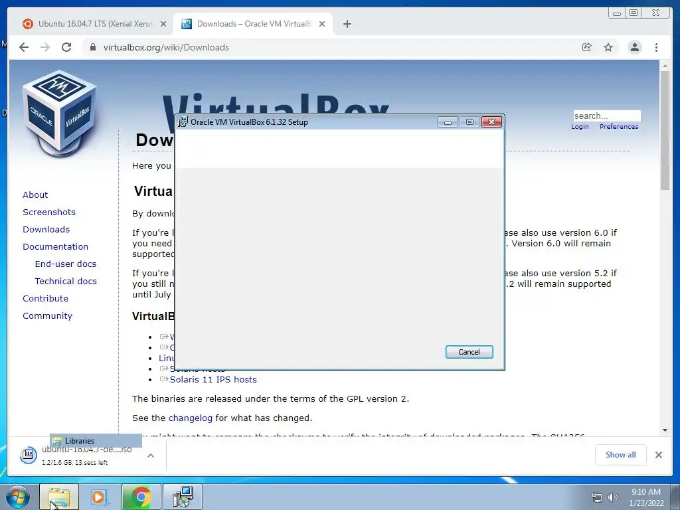Close the Ubuntu 16.04.7 LTS tab
The width and height of the screenshot is (680, 510).
[x=163, y=24]
